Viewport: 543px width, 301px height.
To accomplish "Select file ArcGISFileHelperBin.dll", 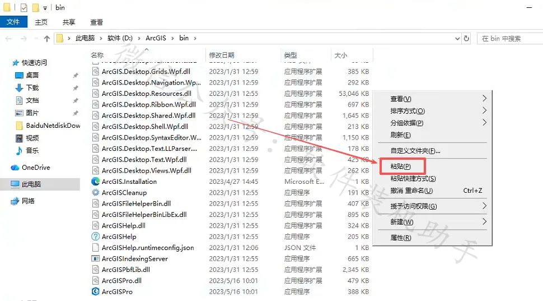I will tap(136, 203).
